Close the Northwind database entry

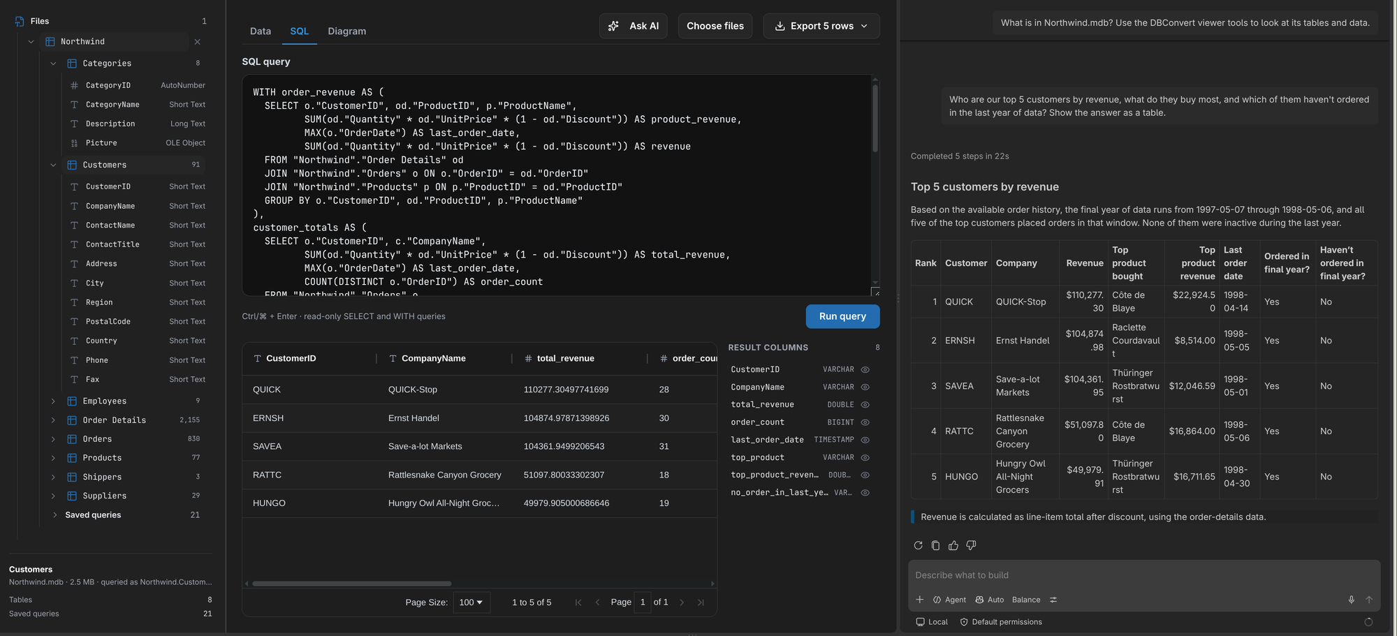[197, 42]
